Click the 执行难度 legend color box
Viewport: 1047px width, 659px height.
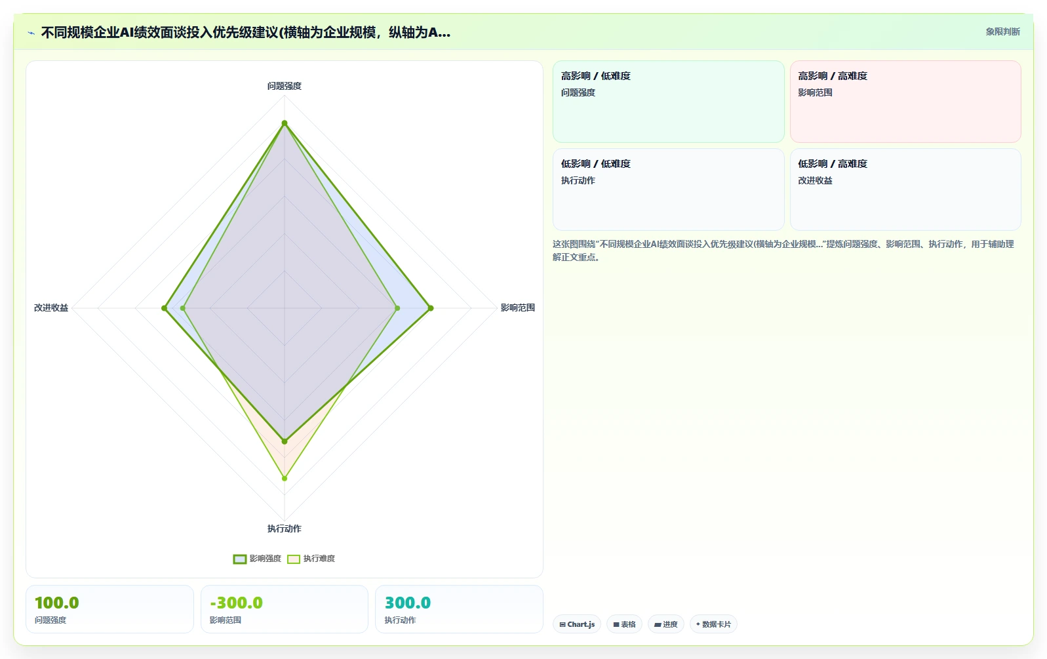294,559
